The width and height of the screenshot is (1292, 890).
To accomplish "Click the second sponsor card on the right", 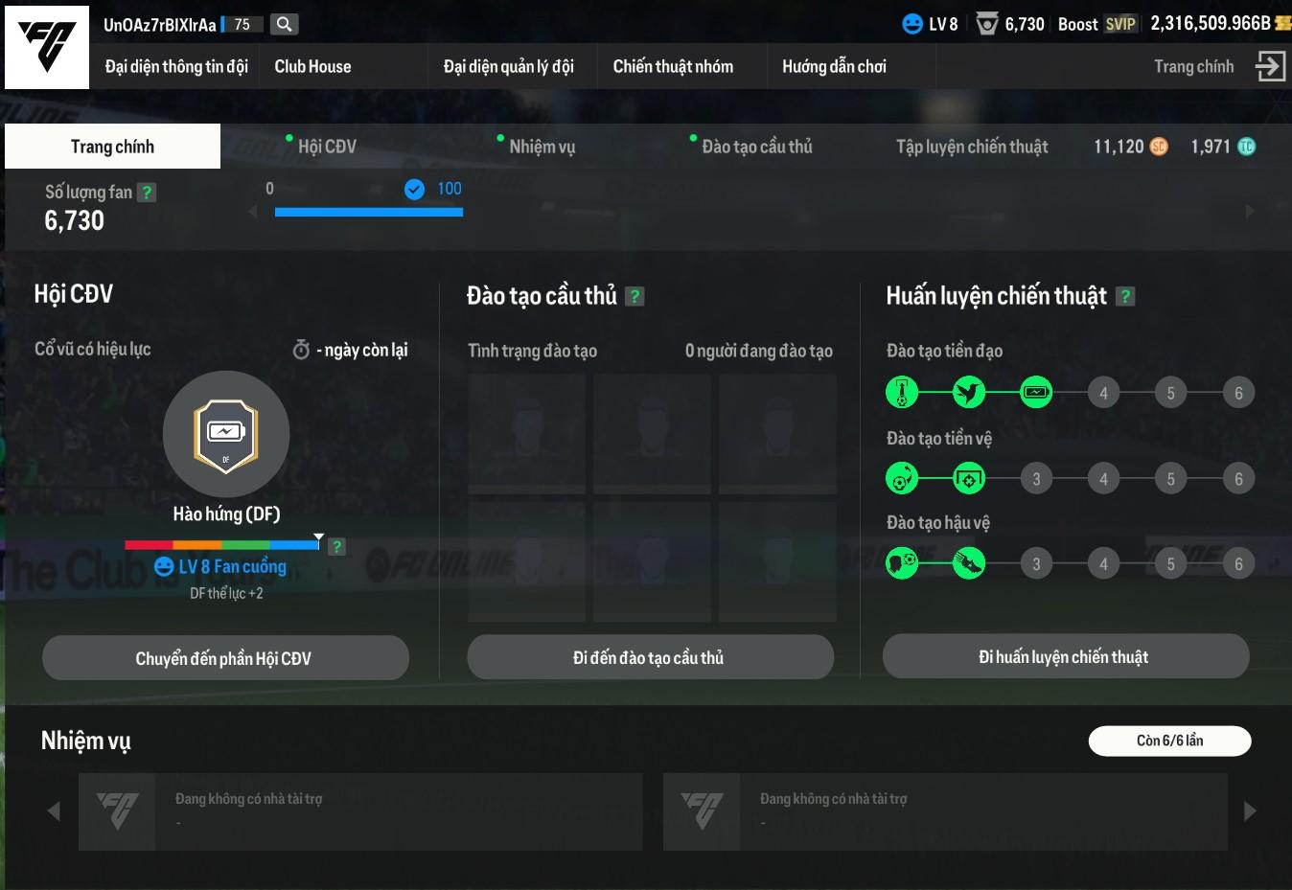I will [x=945, y=811].
